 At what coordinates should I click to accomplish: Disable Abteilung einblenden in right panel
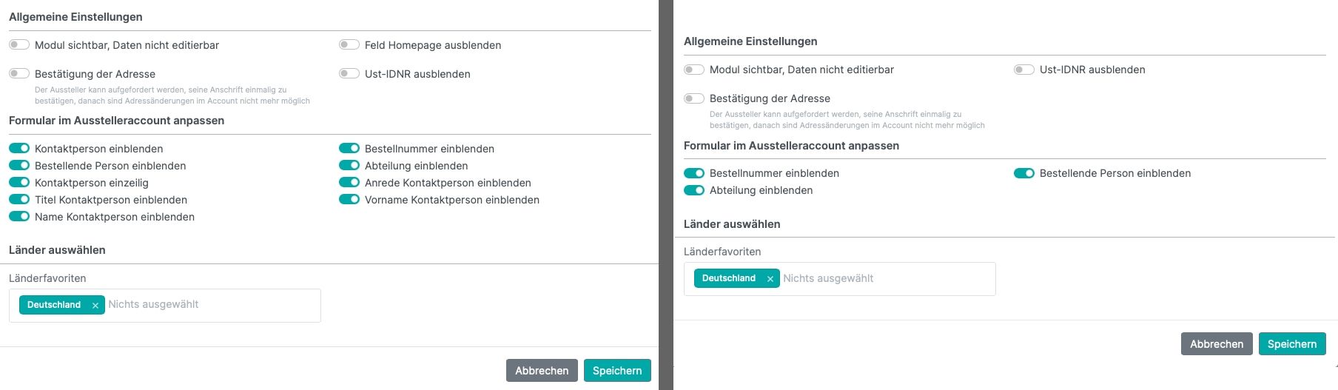(x=694, y=190)
